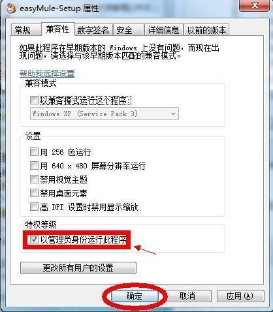The width and height of the screenshot is (273, 312).
Task: Click the compatibility mode dropdown arrow
Action: [x=173, y=114]
